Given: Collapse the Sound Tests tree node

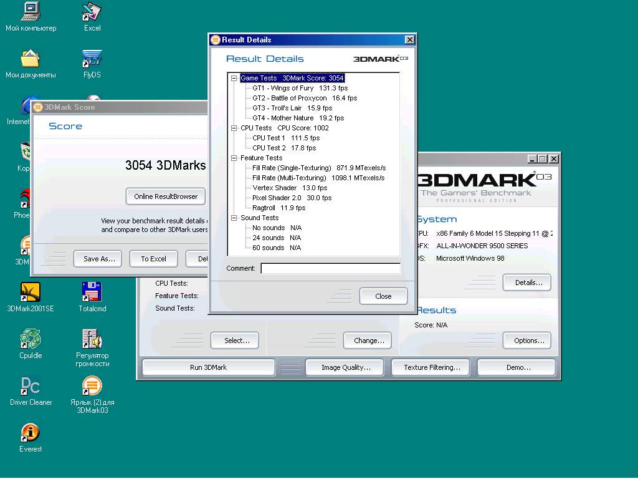Looking at the screenshot, I should [234, 218].
